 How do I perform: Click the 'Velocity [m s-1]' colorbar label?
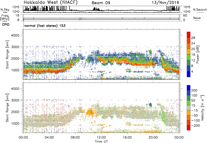pos(202,108)
